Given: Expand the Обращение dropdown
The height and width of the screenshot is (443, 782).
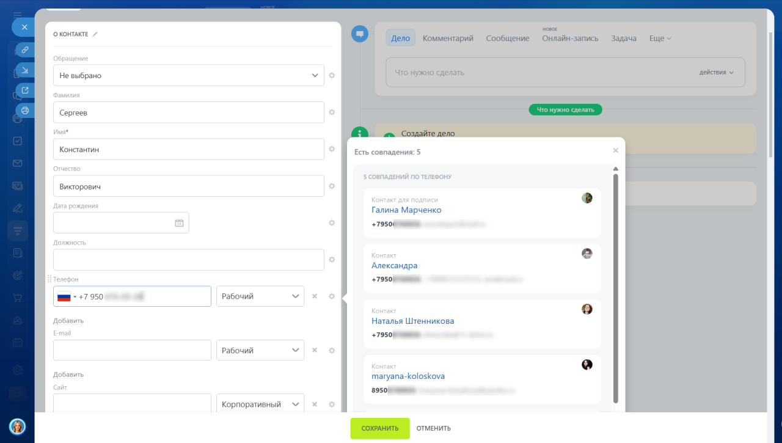Looking at the screenshot, I should [188, 75].
